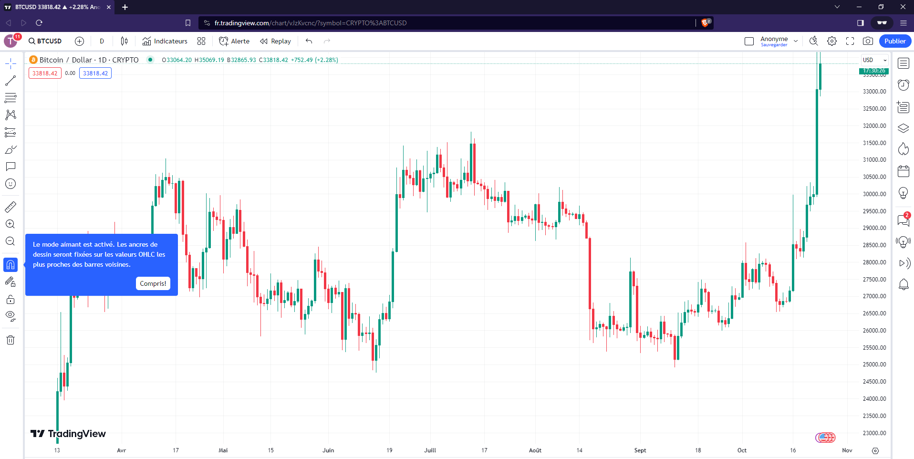Open indicator templates grid
Viewport: 914px width, 459px height.
(201, 41)
